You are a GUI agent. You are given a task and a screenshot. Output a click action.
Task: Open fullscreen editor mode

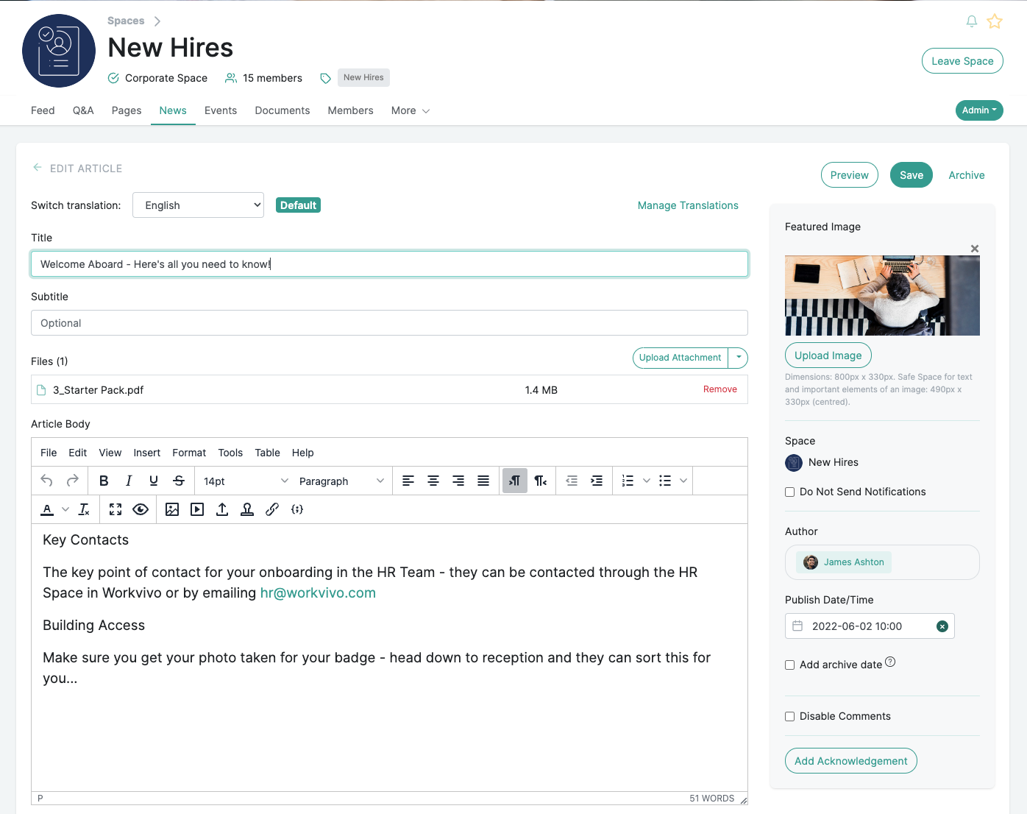tap(116, 509)
